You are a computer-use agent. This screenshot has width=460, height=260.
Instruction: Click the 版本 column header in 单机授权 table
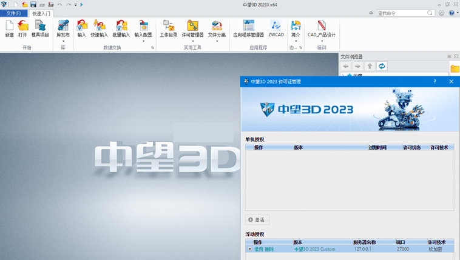pyautogui.click(x=299, y=147)
